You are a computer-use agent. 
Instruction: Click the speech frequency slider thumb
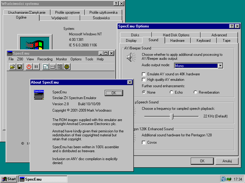click(x=172, y=117)
